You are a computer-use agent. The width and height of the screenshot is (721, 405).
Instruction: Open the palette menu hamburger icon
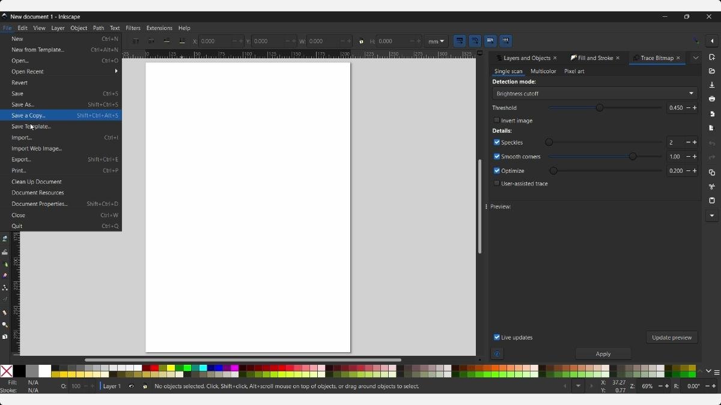(717, 372)
